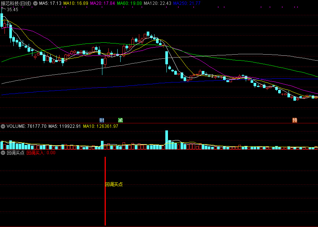
Task: Click the tallest cyan volume bar
Action: click(167, 140)
